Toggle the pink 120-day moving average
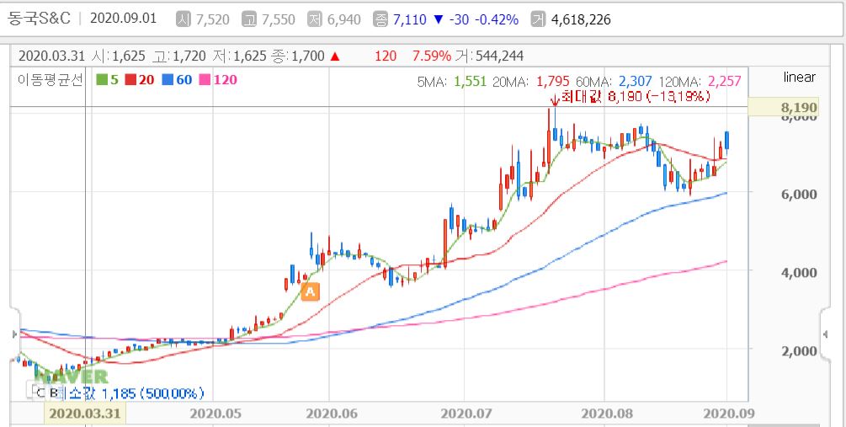 218,80
